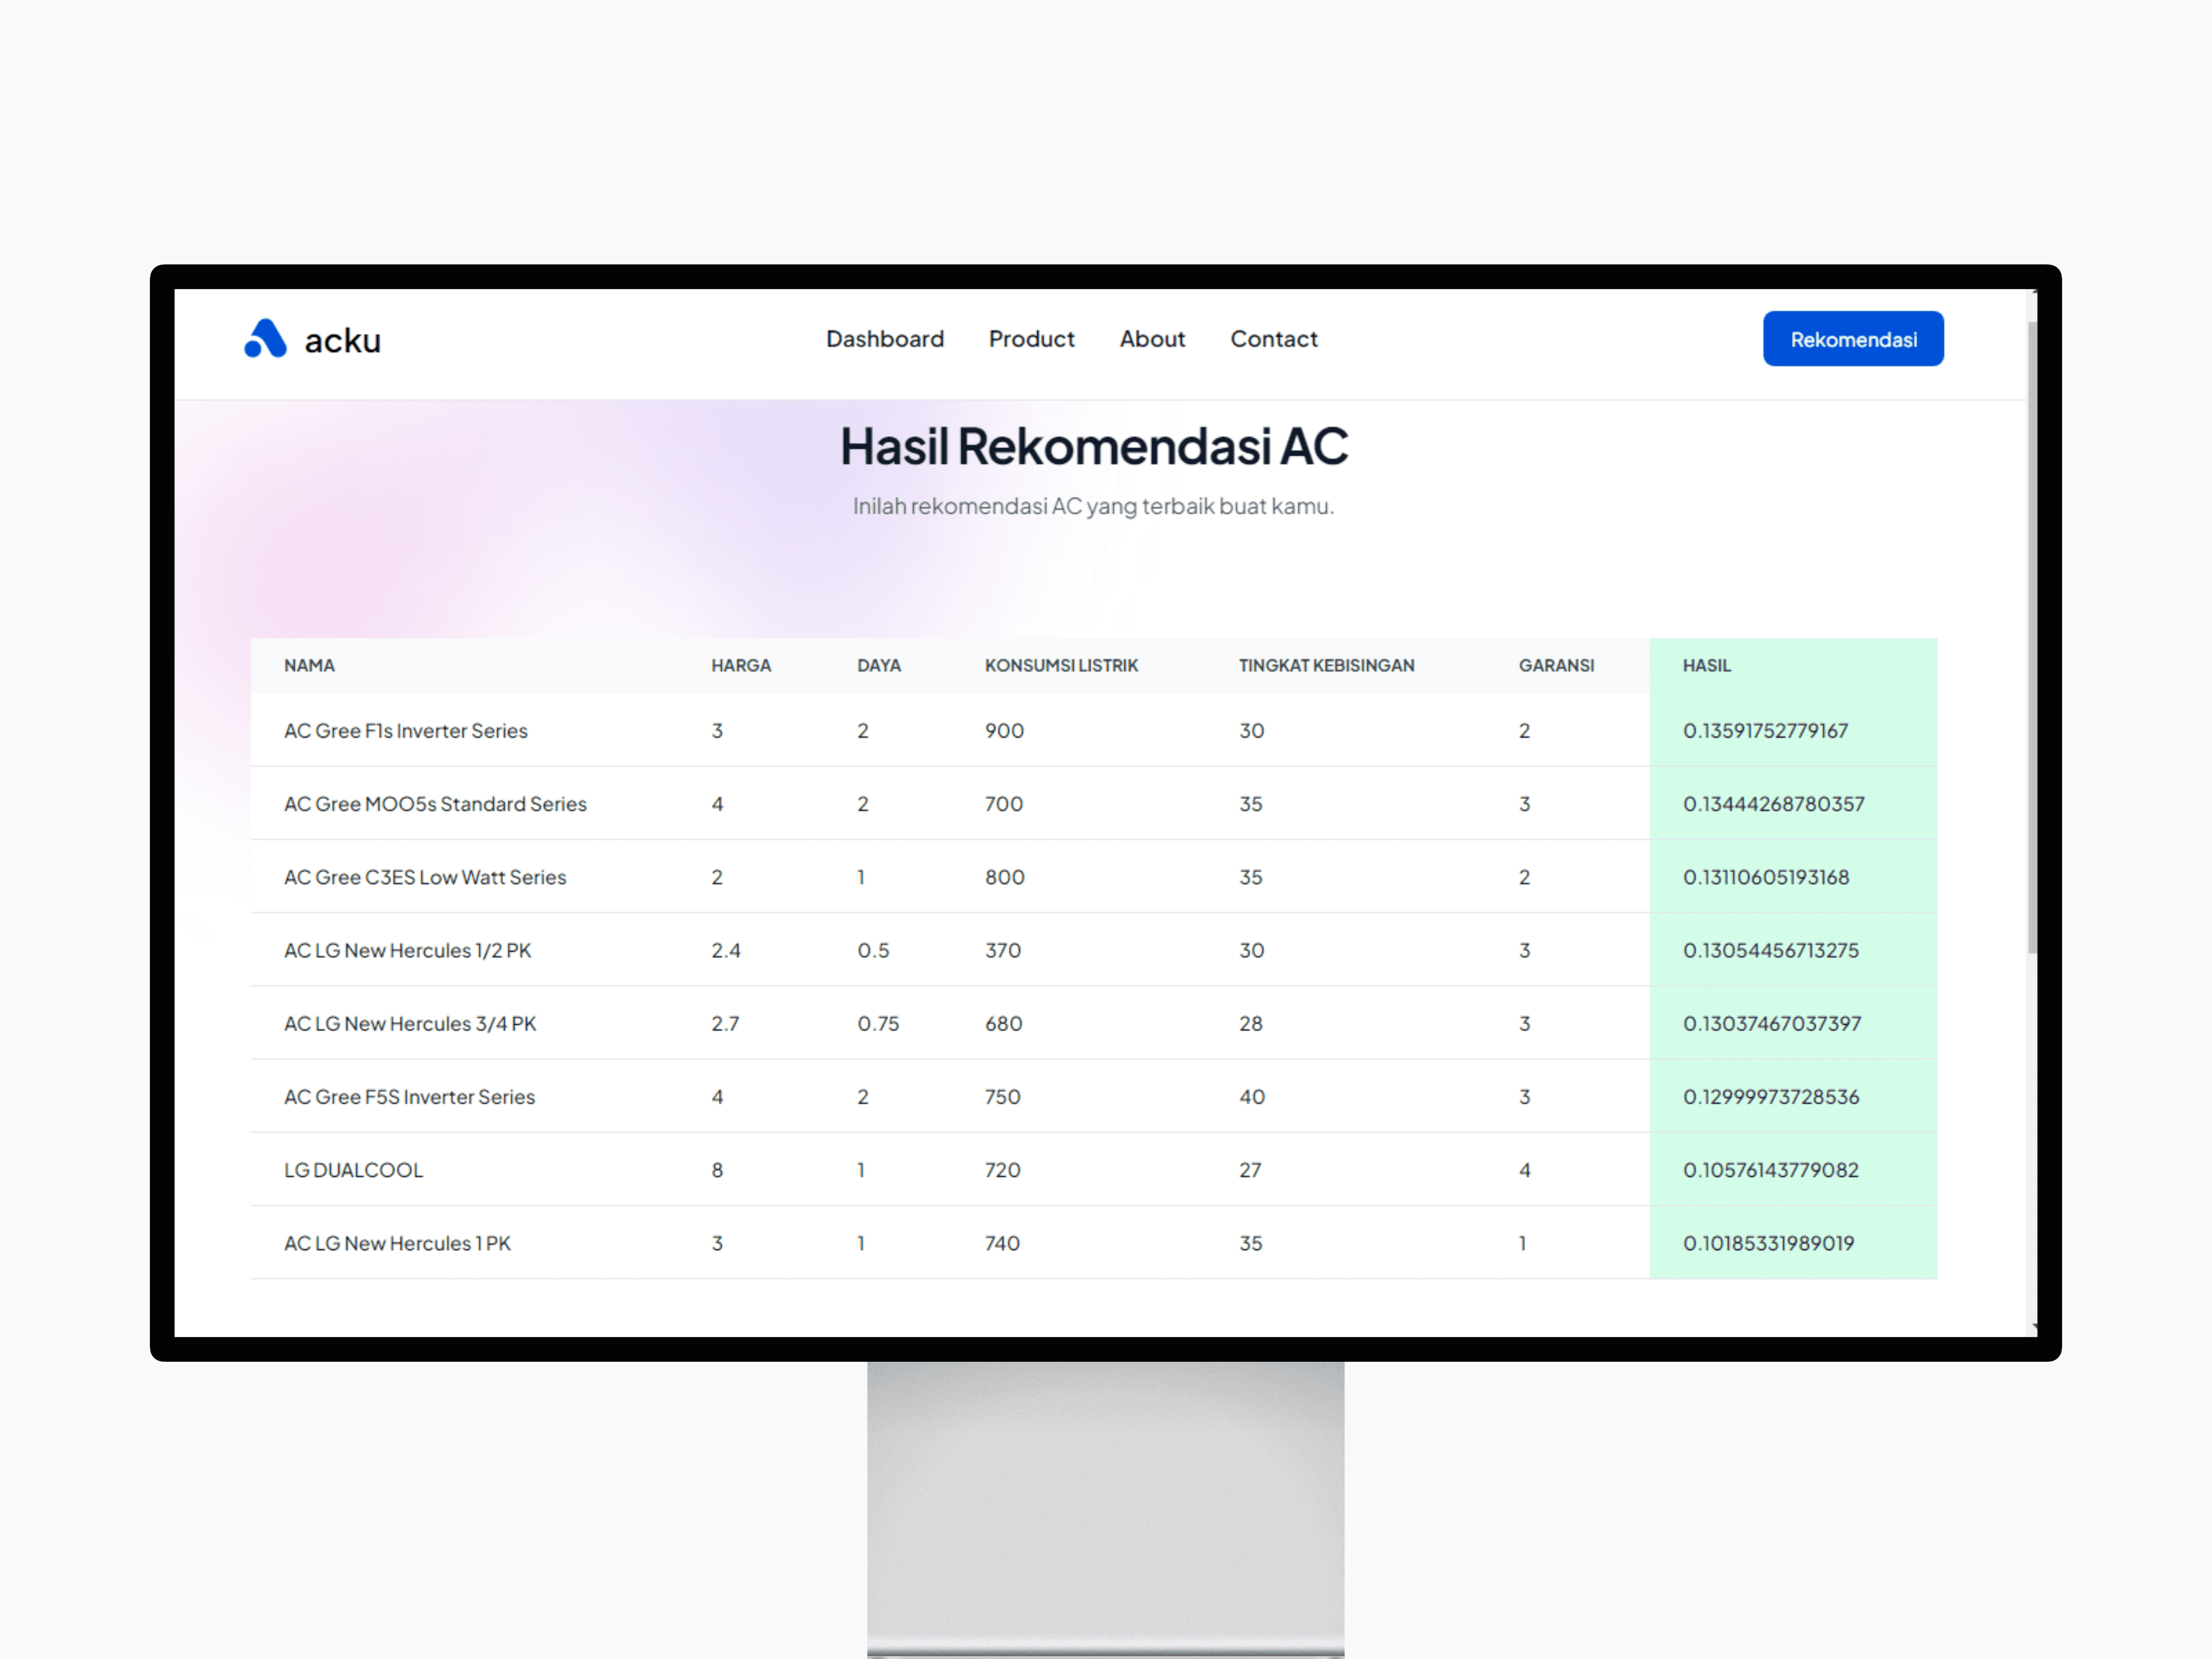Select AC Gree F5S Inverter Series name
The width and height of the screenshot is (2212, 1659).
click(x=409, y=1097)
